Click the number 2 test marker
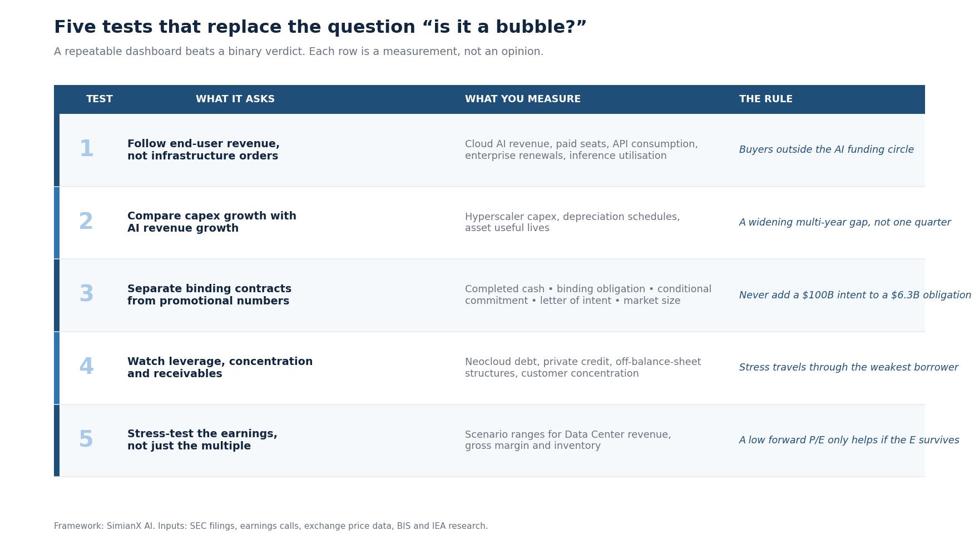Image resolution: width=979 pixels, height=550 pixels. coord(86,222)
